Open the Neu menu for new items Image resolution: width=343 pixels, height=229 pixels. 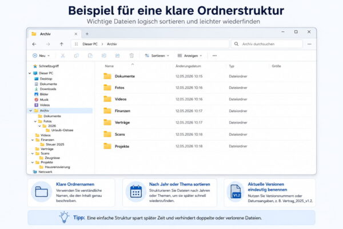(x=41, y=56)
